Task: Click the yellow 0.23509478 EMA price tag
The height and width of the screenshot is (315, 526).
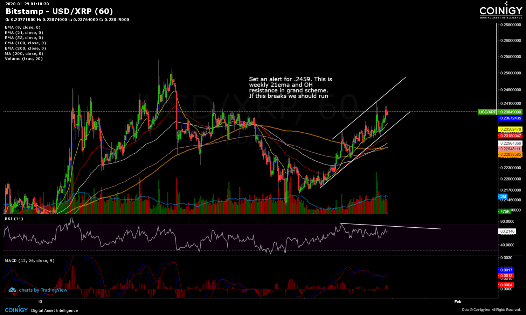Action: pos(510,129)
